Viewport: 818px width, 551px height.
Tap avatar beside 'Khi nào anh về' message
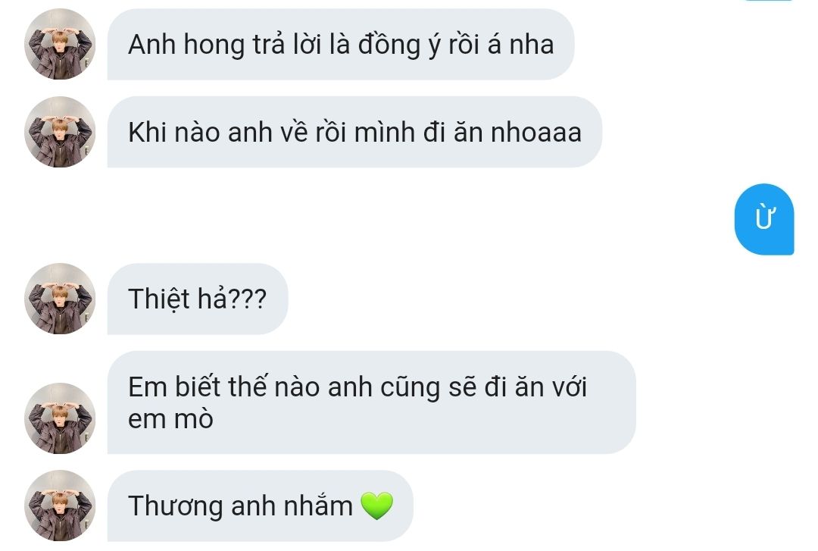60,132
